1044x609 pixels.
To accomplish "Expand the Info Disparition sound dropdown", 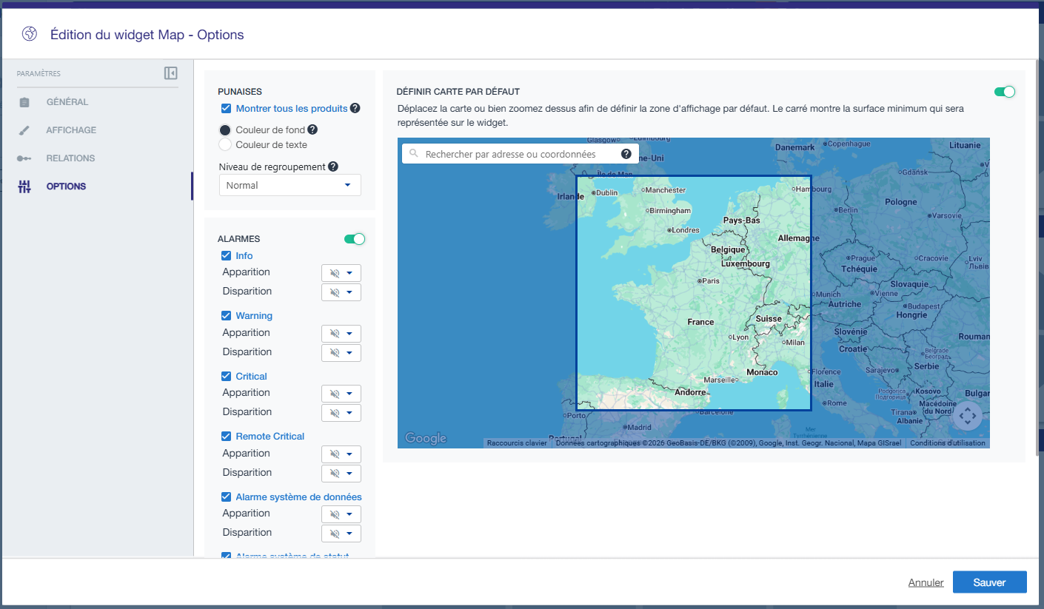I will click(x=341, y=292).
